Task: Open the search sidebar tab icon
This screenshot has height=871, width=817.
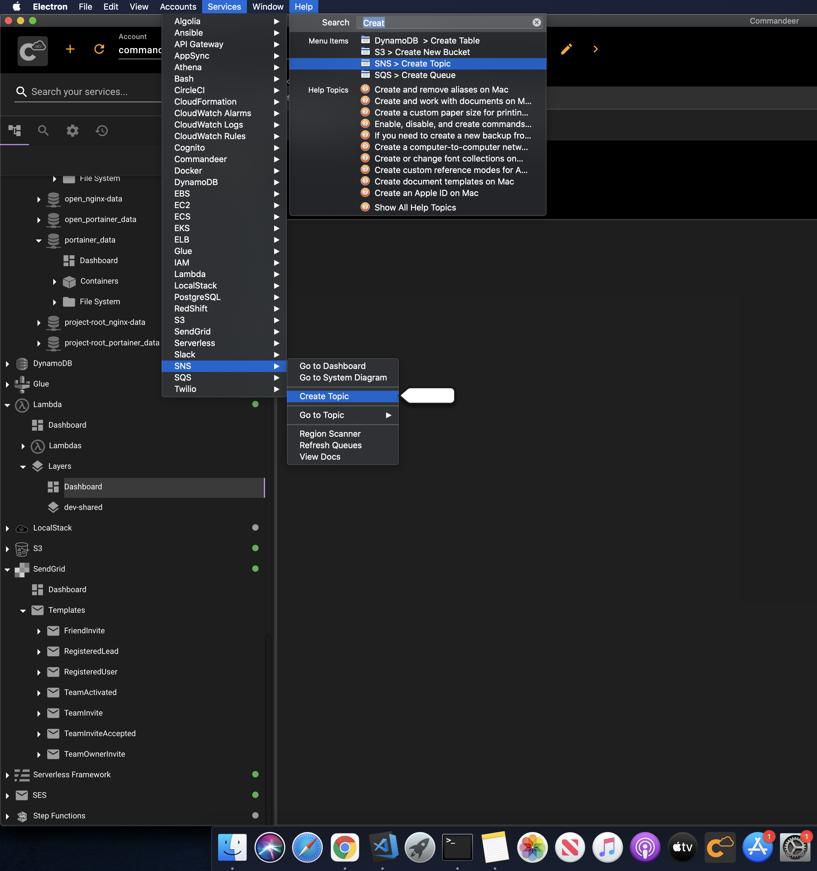Action: click(43, 130)
